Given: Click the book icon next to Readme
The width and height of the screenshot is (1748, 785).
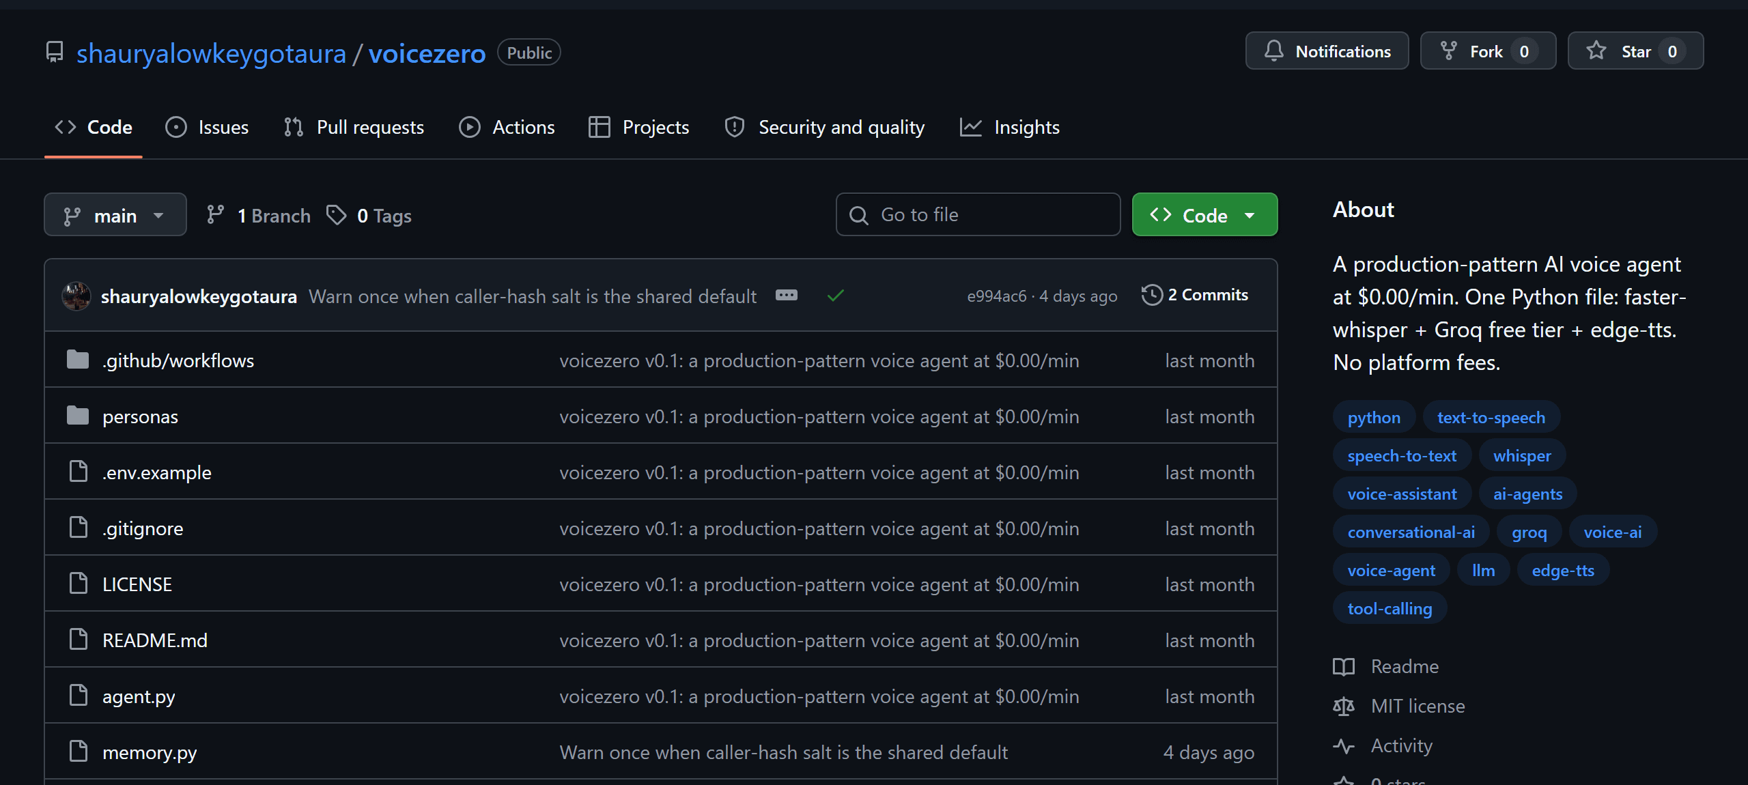Looking at the screenshot, I should tap(1343, 666).
